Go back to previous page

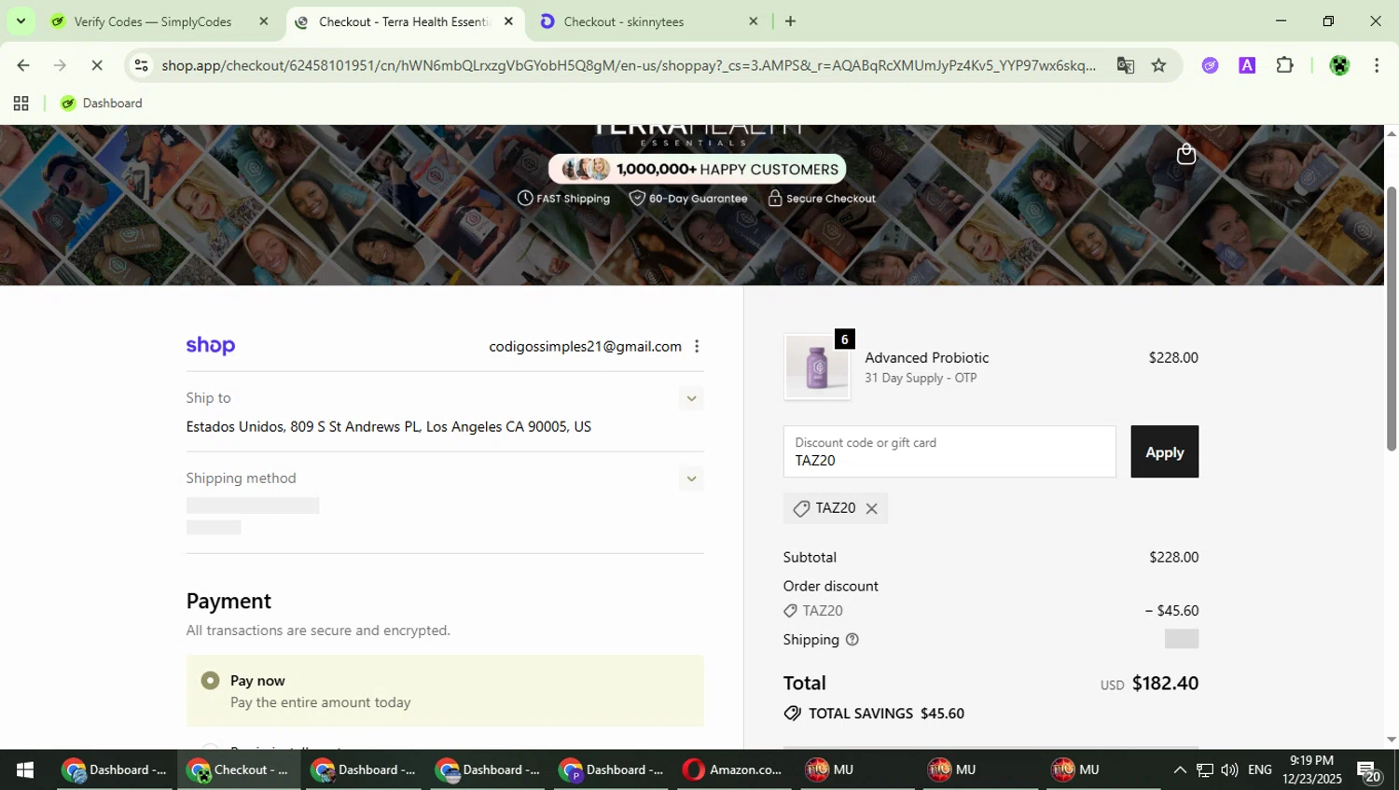(x=22, y=65)
